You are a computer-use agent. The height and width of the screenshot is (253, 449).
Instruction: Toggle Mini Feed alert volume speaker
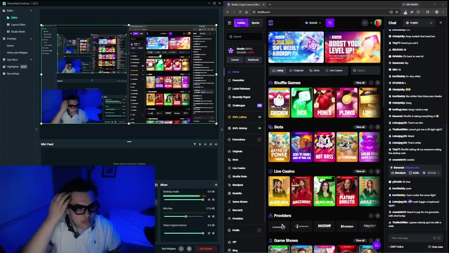click(216, 144)
